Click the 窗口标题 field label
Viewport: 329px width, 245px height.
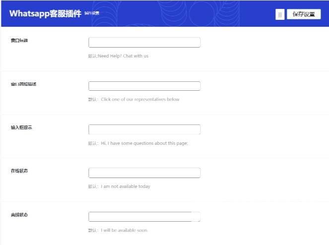(19, 40)
